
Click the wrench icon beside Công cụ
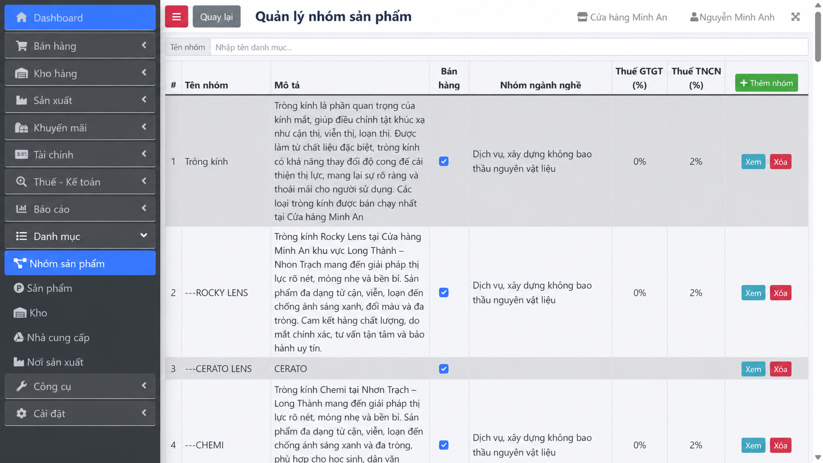coord(21,386)
